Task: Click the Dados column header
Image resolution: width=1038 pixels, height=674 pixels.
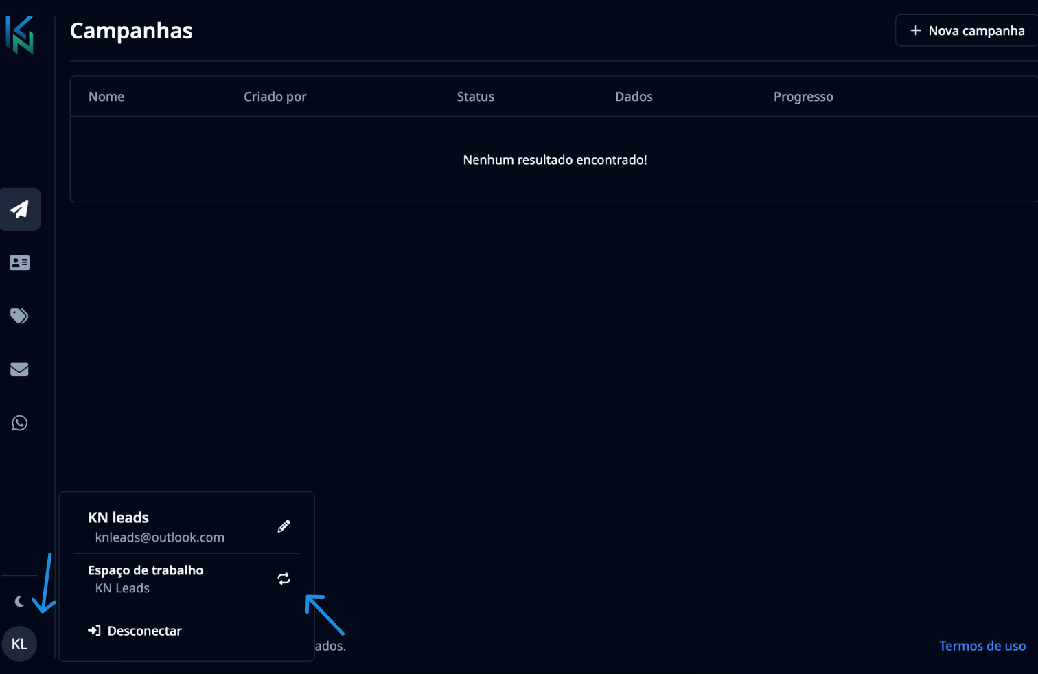Action: (x=634, y=97)
